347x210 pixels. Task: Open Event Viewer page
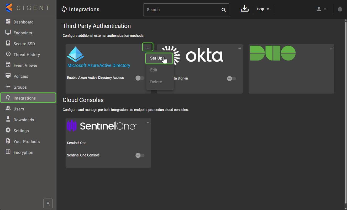click(x=28, y=66)
